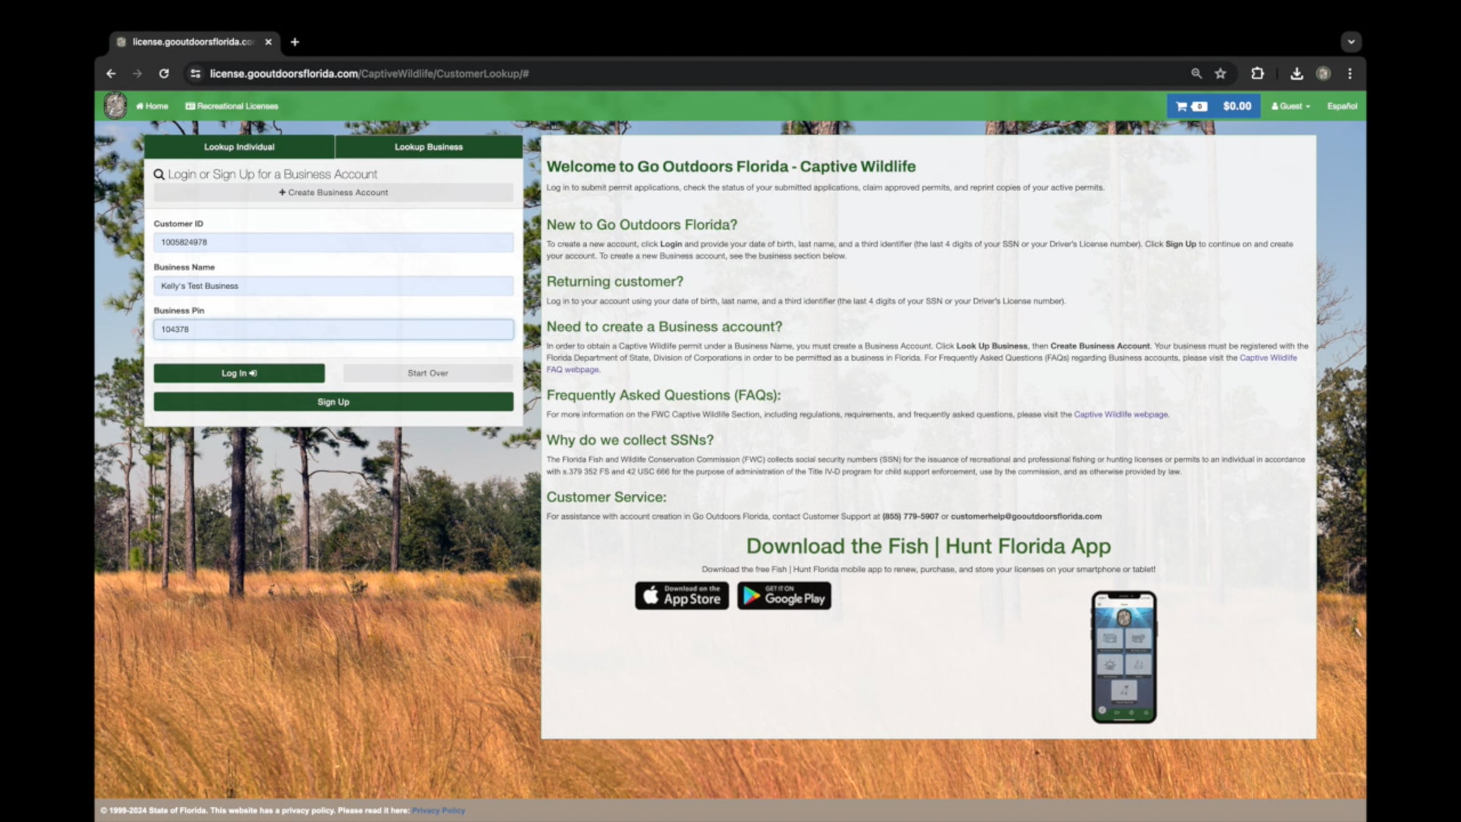Image resolution: width=1461 pixels, height=822 pixels.
Task: Tap the Download on the App Store badge
Action: [x=681, y=595]
